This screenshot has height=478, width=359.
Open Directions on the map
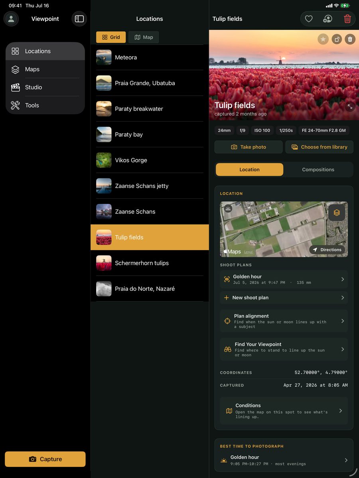tap(327, 250)
